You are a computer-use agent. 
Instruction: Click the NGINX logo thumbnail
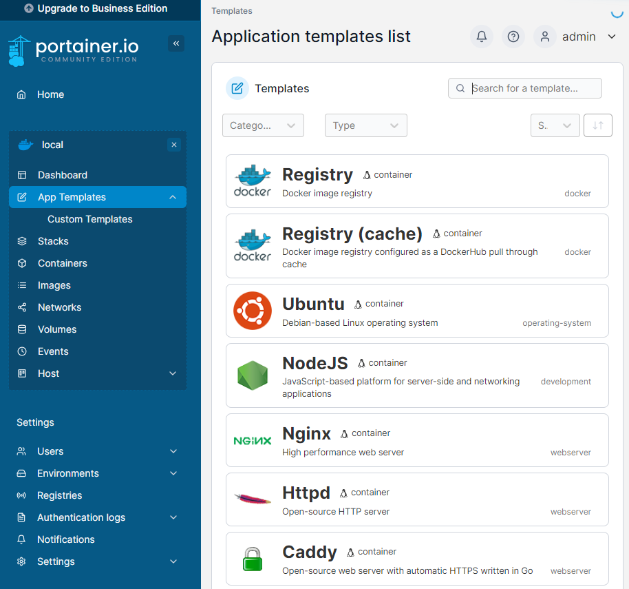(x=253, y=441)
